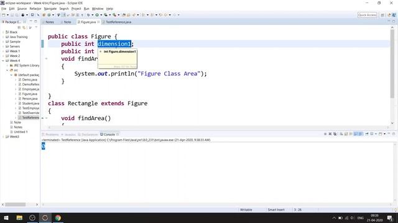The height and width of the screenshot is (223, 398).
Task: Expand the JRE System Library node
Action: (x=7, y=66)
